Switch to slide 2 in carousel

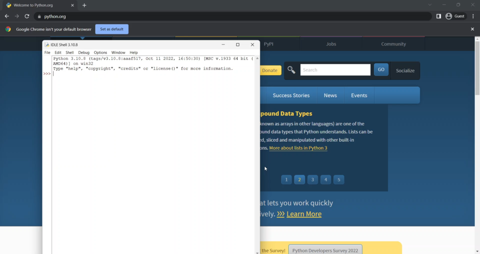[300, 180]
